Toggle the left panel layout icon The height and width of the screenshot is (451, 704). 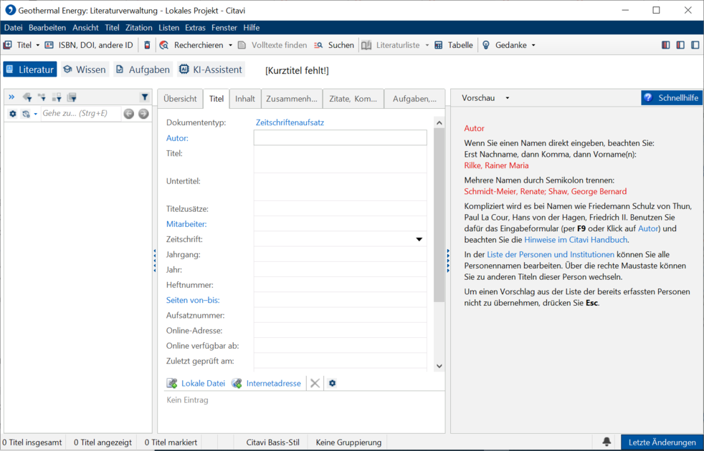(666, 45)
